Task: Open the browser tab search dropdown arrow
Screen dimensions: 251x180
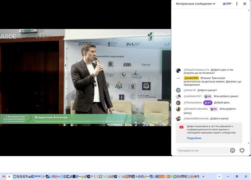Action: (219, 177)
